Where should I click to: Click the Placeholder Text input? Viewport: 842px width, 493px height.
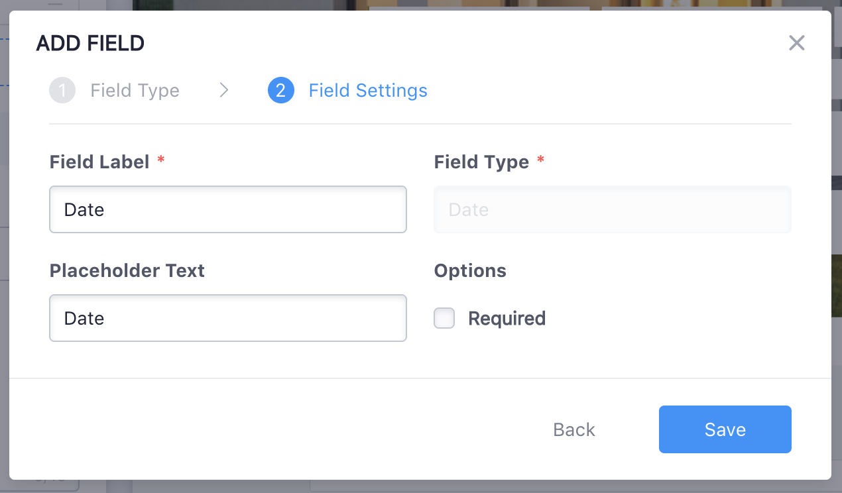pyautogui.click(x=228, y=318)
